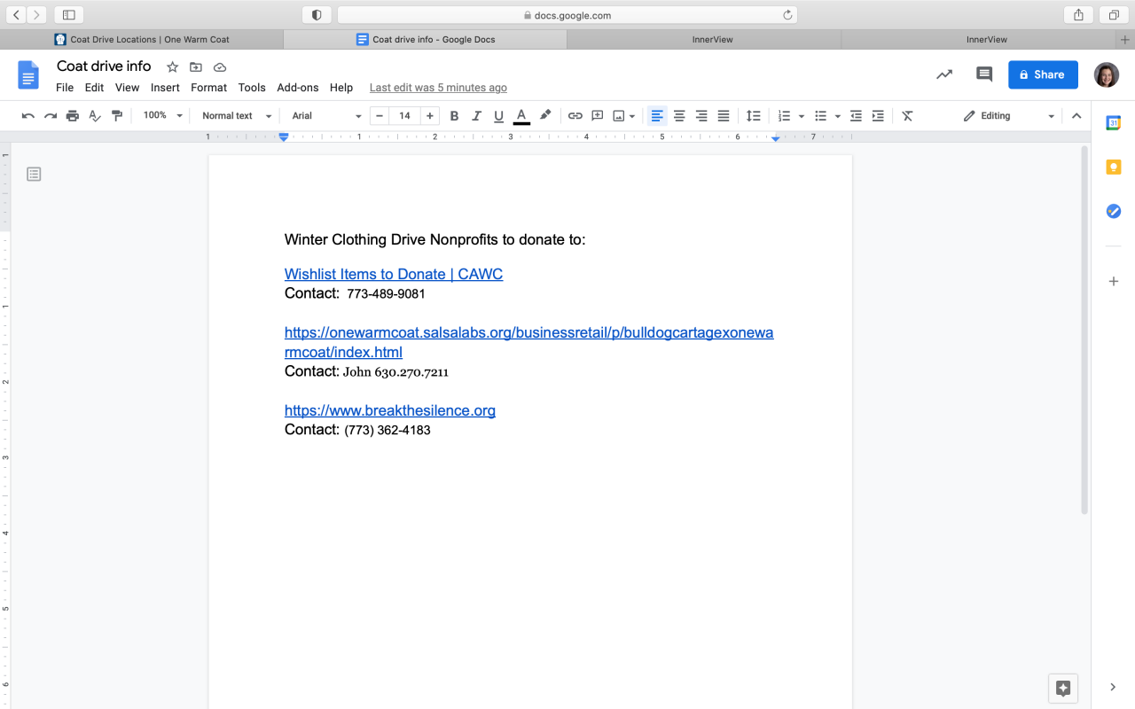Image resolution: width=1135 pixels, height=709 pixels.
Task: Insert a link with chain icon
Action: tap(575, 116)
